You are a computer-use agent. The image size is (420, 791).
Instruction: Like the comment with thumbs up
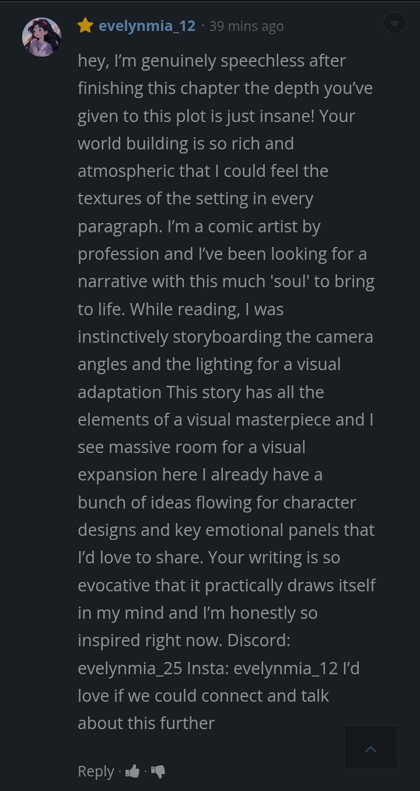click(x=132, y=771)
